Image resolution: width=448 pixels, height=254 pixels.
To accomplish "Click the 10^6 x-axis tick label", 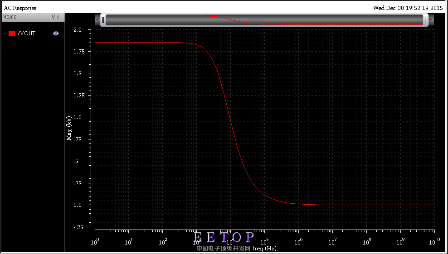I will [298, 242].
